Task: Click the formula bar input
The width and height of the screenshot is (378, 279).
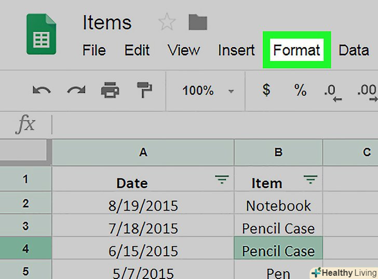Action: (x=208, y=124)
